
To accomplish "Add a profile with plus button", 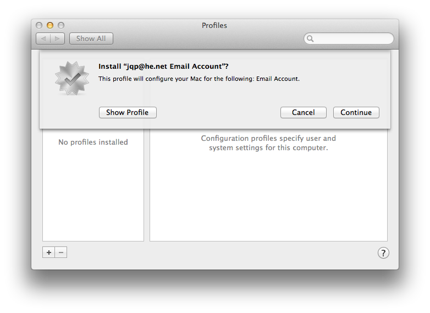I will tap(49, 252).
